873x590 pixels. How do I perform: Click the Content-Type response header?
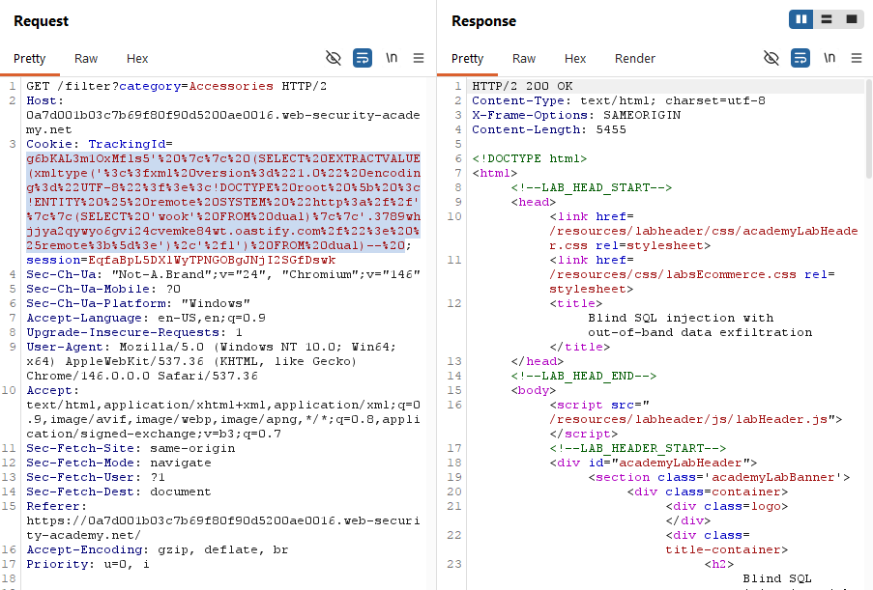[619, 100]
